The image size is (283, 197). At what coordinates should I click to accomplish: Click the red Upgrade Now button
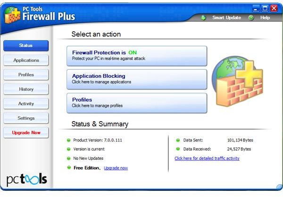point(26,132)
